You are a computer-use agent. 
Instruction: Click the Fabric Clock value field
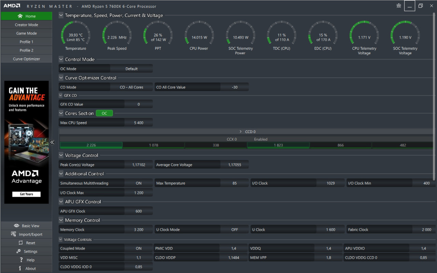click(425, 230)
